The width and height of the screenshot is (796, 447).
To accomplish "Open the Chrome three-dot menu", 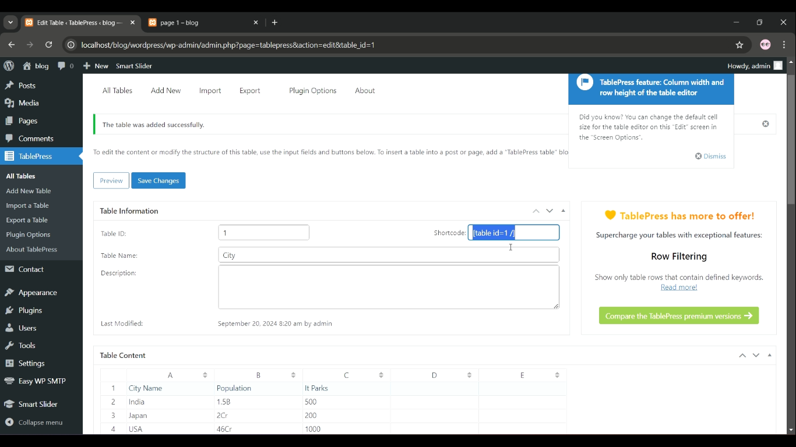I will 784,45.
